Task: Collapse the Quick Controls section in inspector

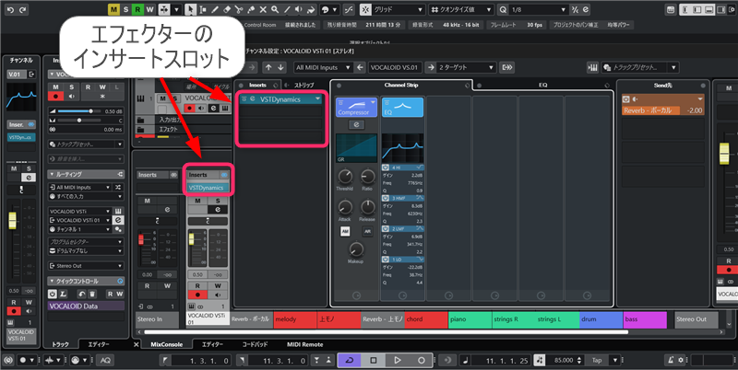Action: 52,281
